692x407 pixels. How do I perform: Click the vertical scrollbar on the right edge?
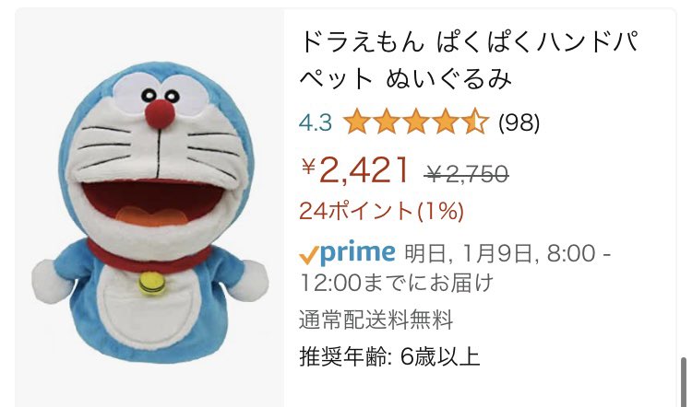click(684, 382)
